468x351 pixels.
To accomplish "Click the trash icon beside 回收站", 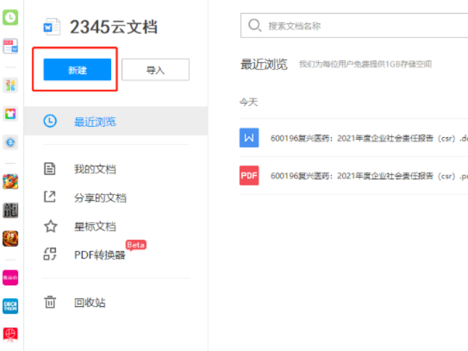I will [50, 302].
